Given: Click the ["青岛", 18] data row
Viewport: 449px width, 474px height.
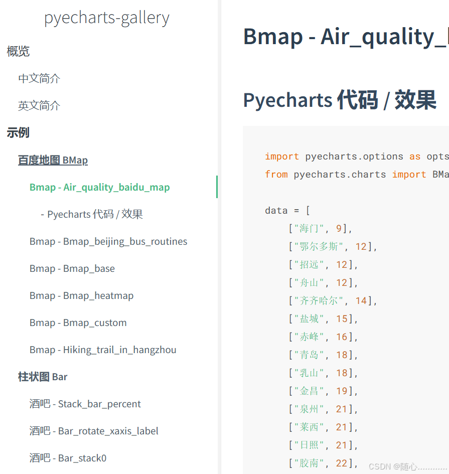Looking at the screenshot, I should tap(323, 355).
